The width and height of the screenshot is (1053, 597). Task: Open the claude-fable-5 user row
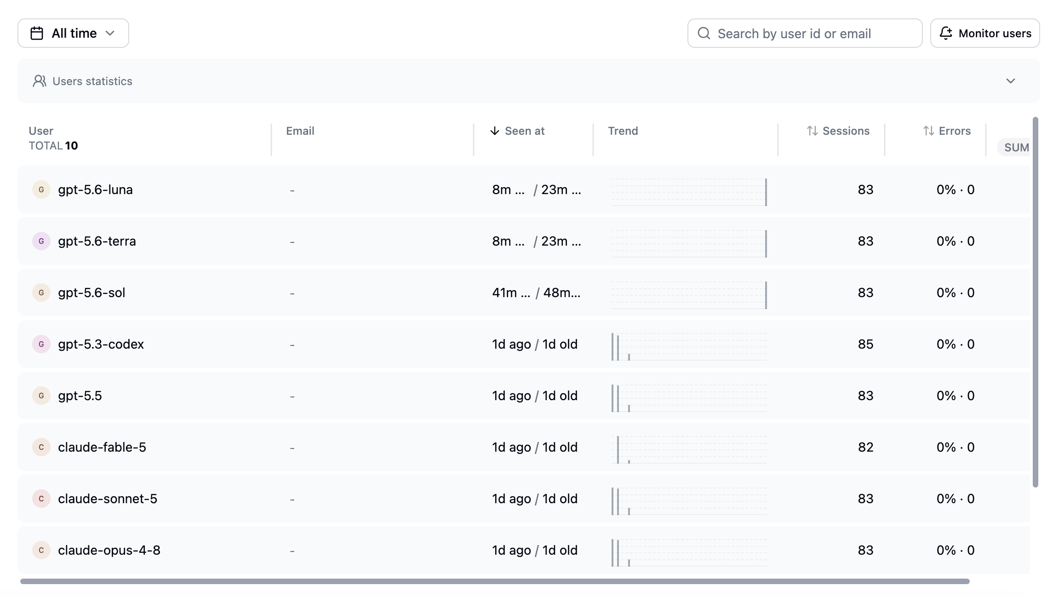point(524,447)
